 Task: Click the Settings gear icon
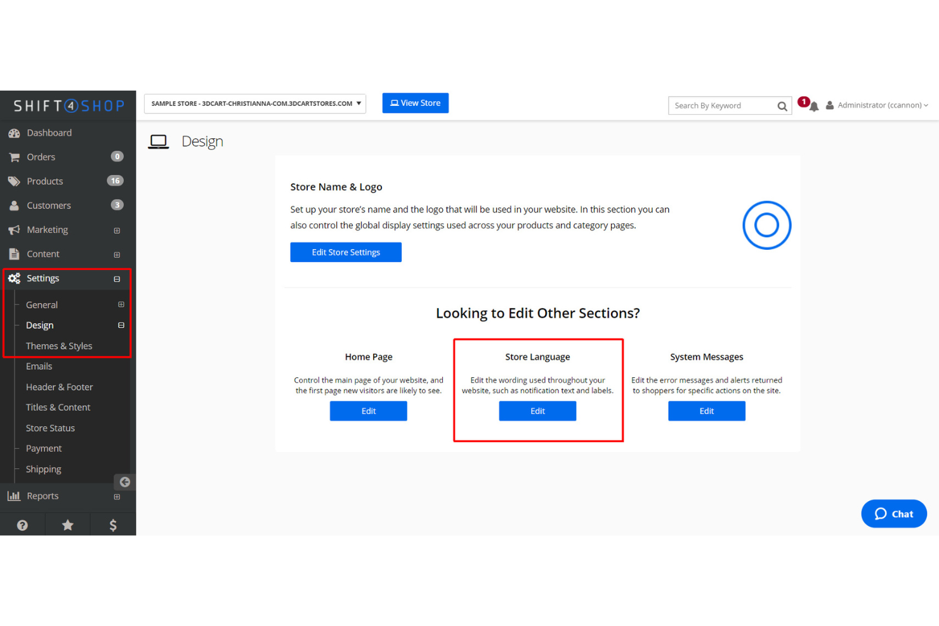click(x=15, y=278)
